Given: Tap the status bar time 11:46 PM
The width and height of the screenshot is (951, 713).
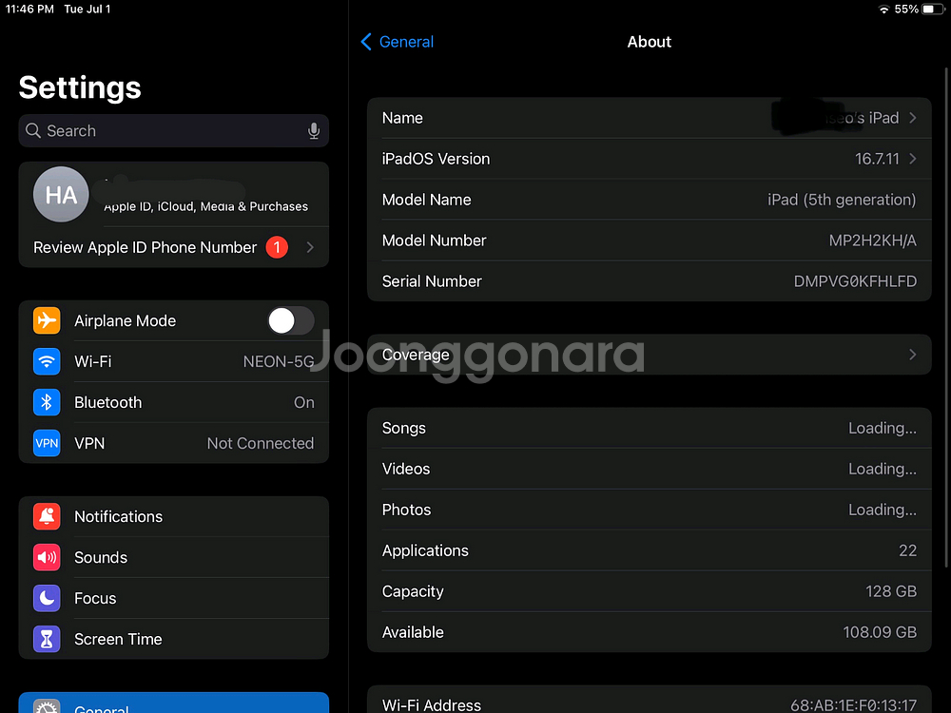Looking at the screenshot, I should 29,10.
